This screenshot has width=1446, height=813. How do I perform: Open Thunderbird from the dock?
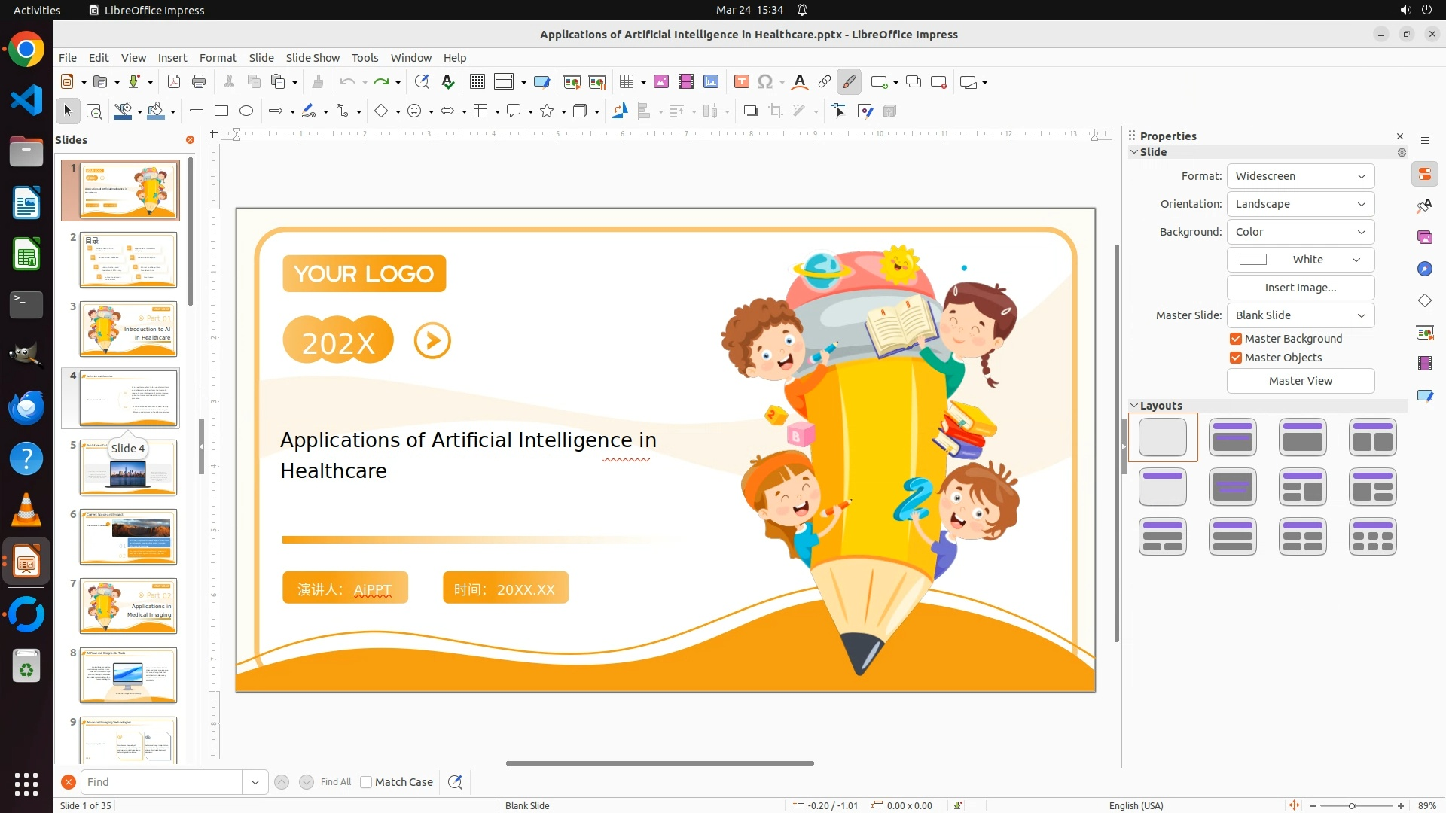tap(26, 408)
